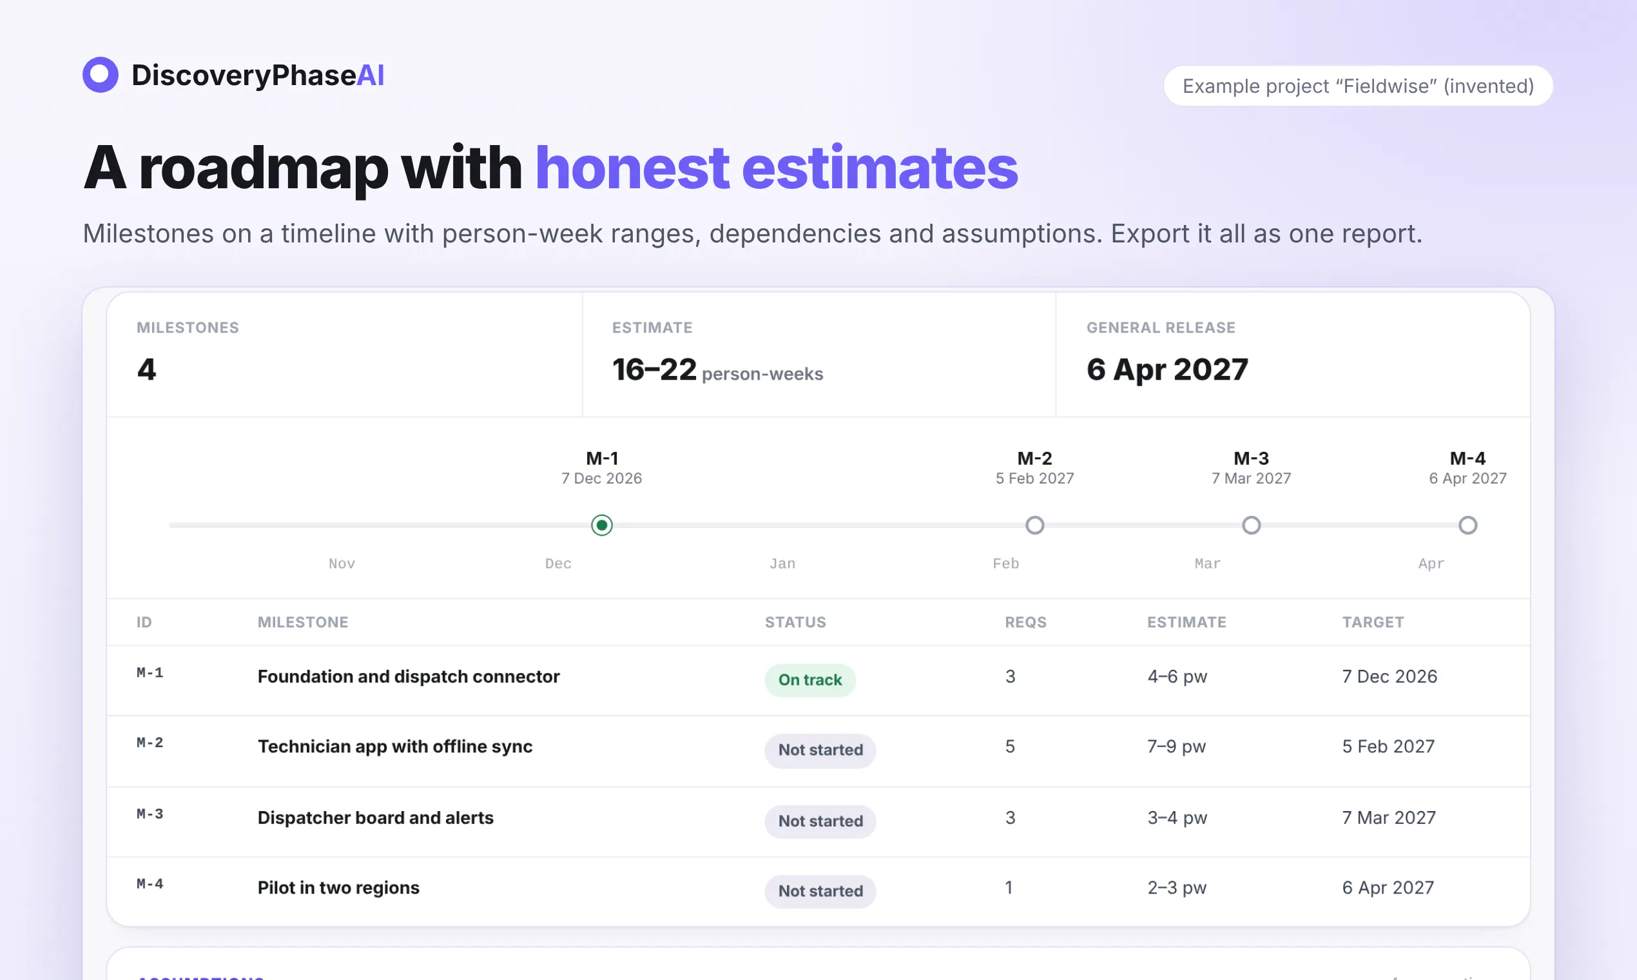Select the M-3 timeline circle marker

[x=1251, y=525]
